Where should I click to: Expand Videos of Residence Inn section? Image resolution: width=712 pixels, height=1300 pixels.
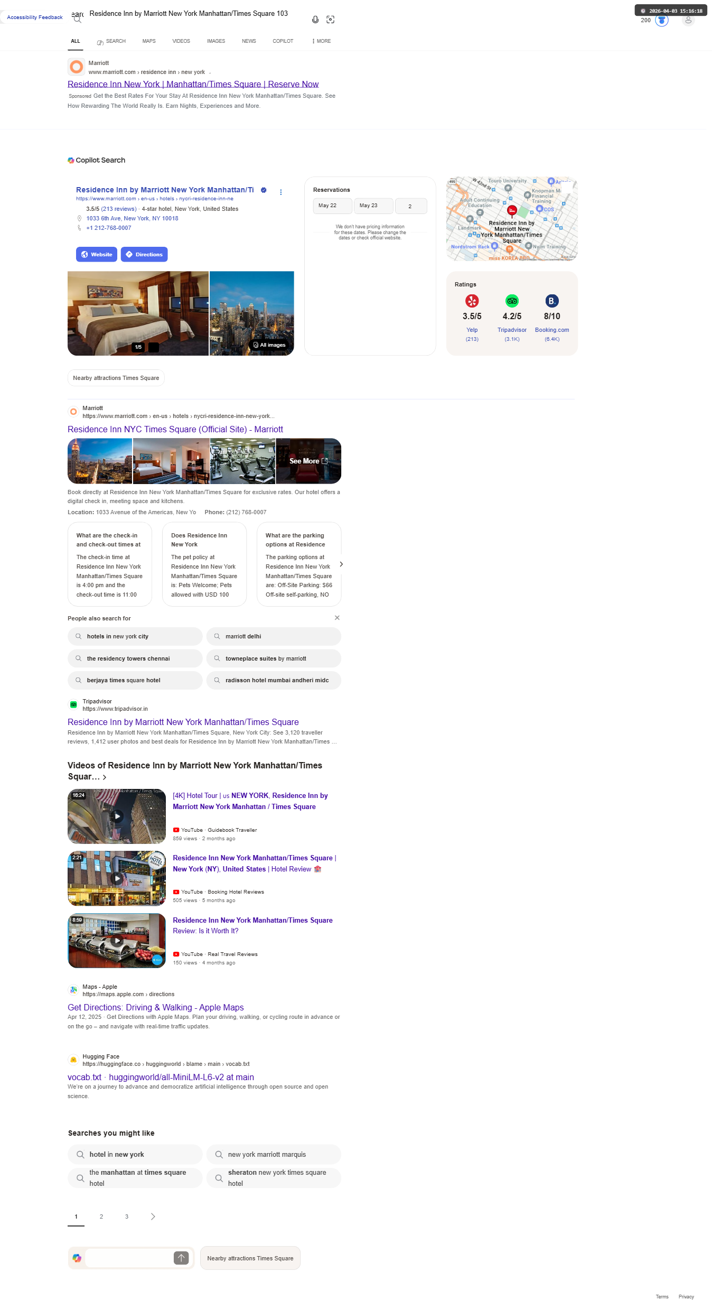coord(105,777)
